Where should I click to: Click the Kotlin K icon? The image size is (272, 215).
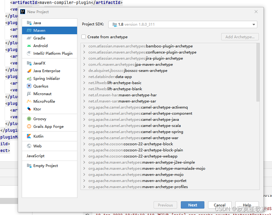(x=29, y=136)
